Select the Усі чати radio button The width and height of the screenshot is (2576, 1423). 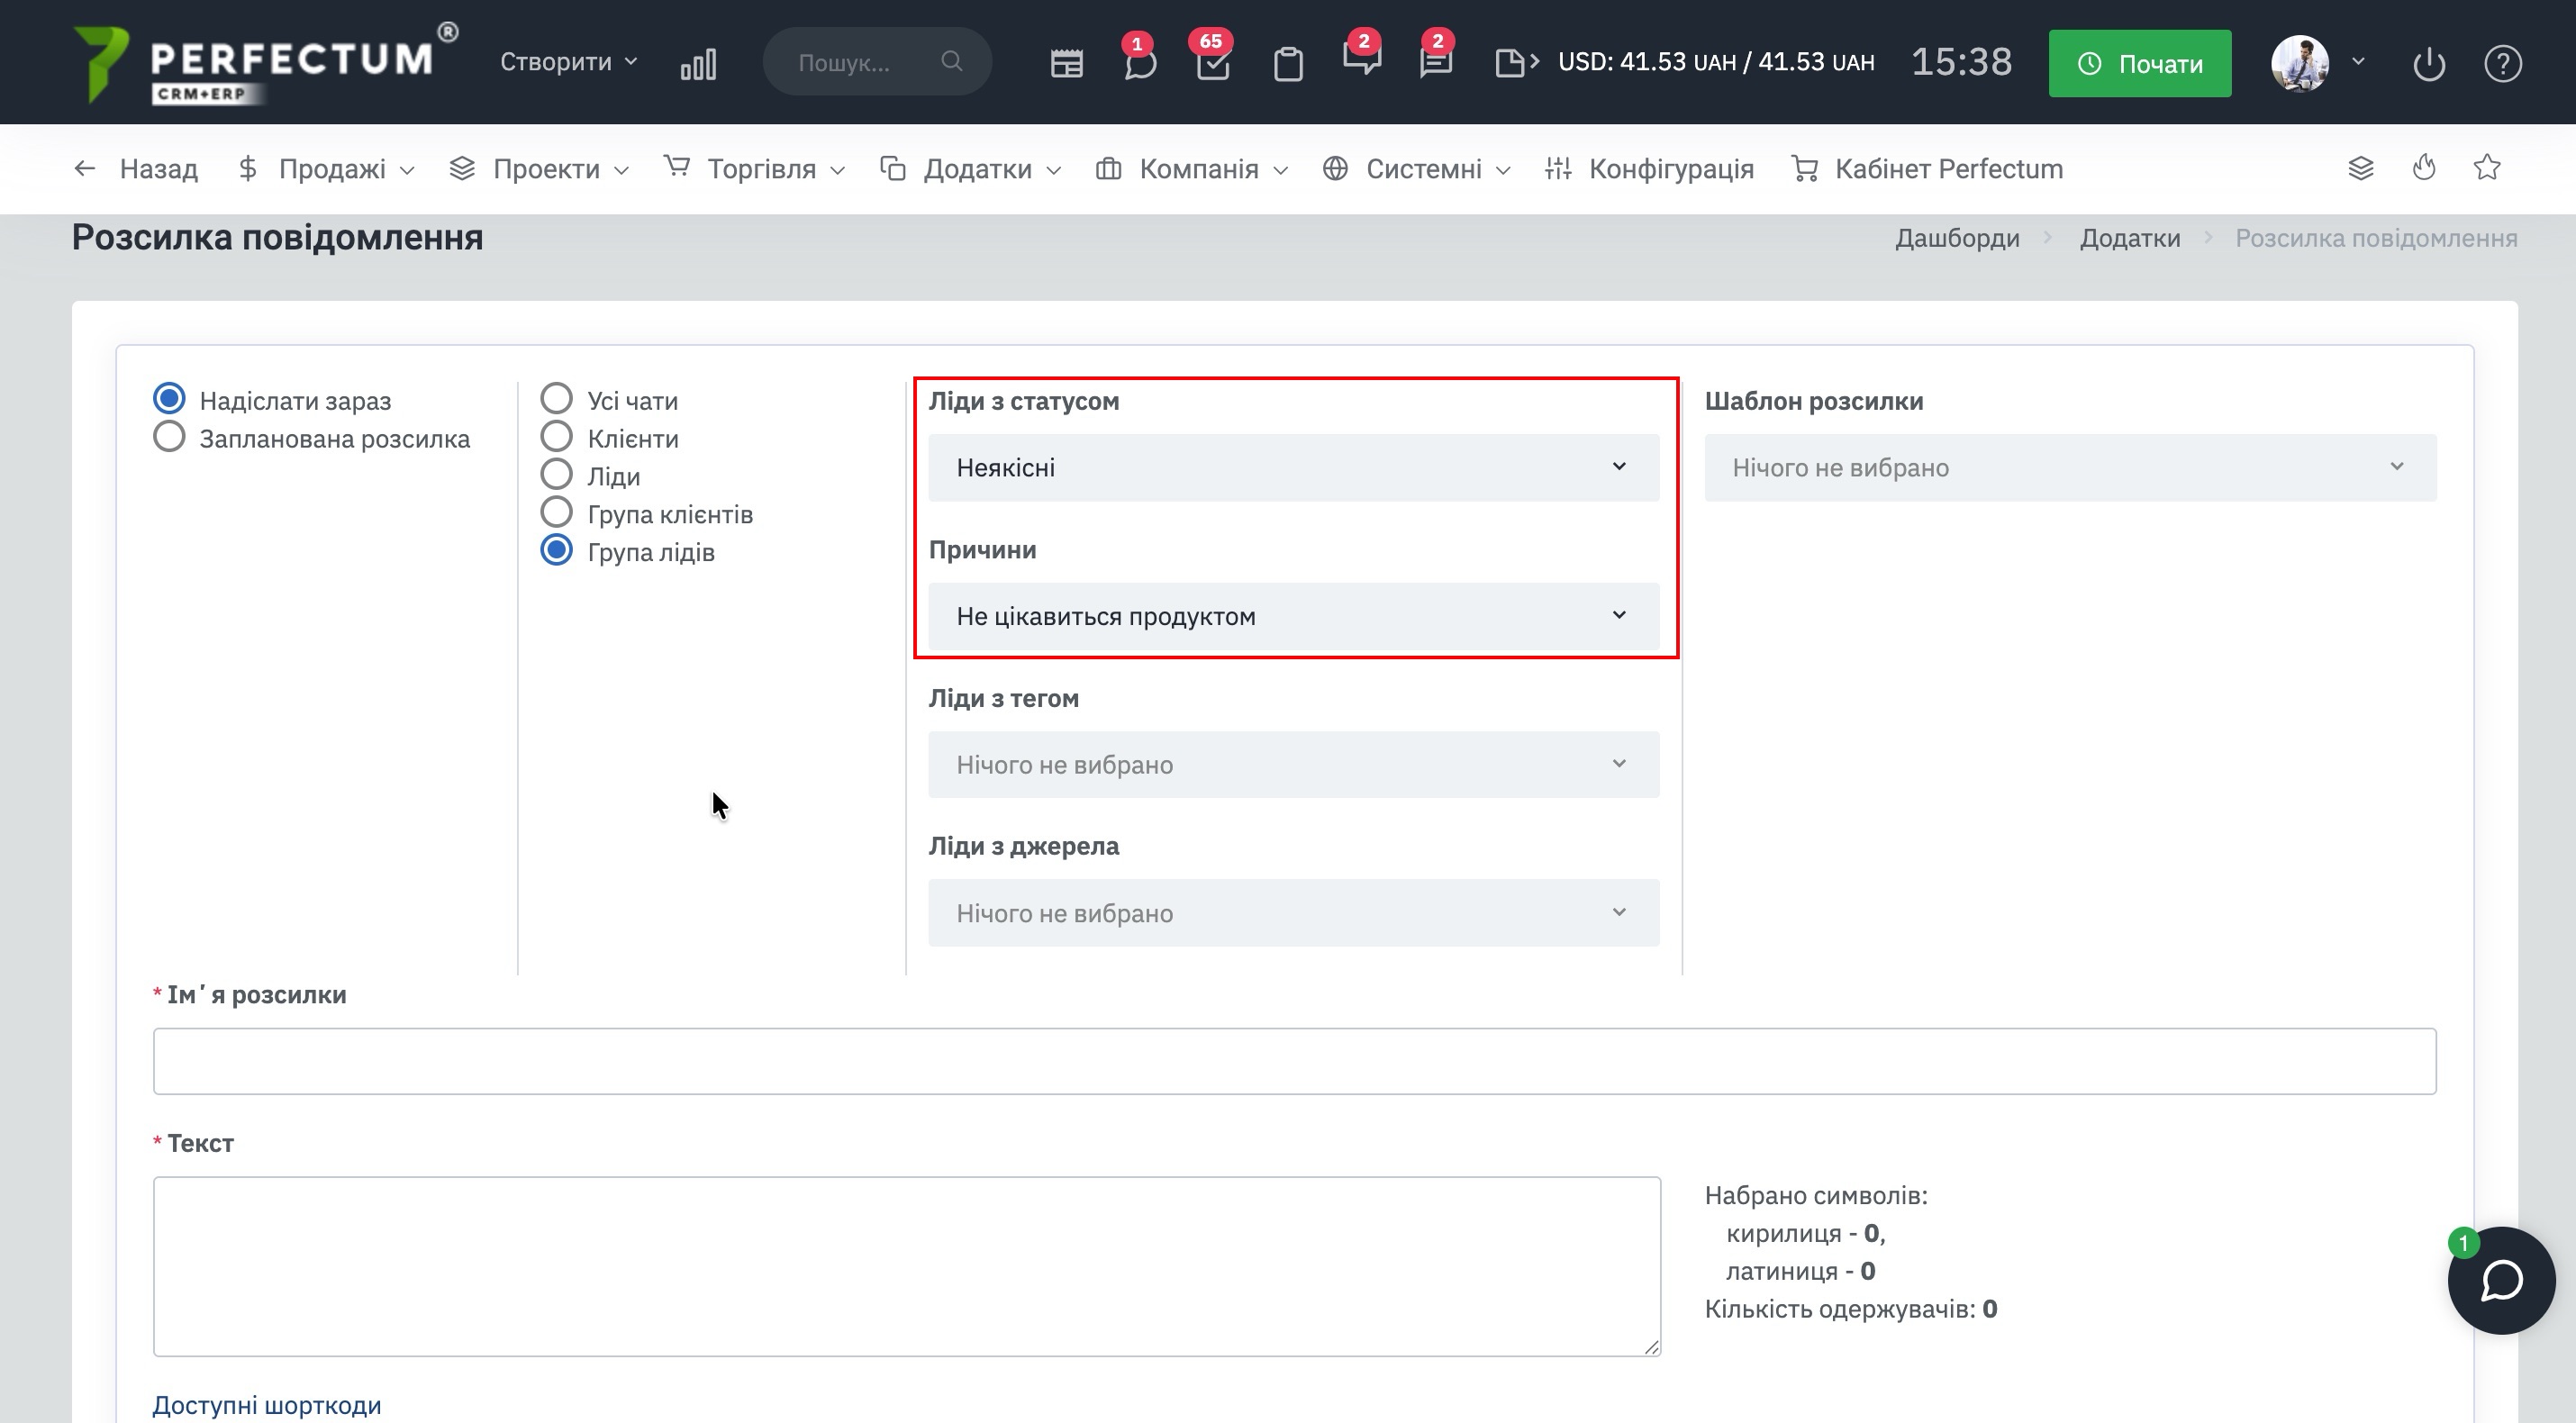[556, 400]
